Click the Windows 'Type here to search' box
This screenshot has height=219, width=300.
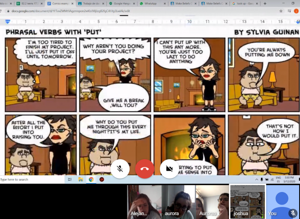(32, 180)
